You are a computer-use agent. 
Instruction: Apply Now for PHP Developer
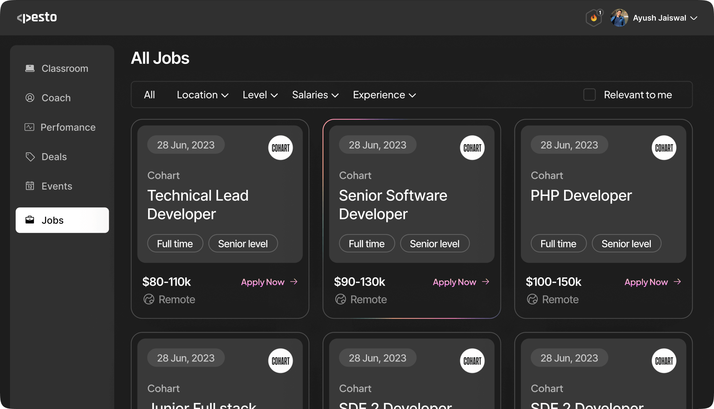646,282
